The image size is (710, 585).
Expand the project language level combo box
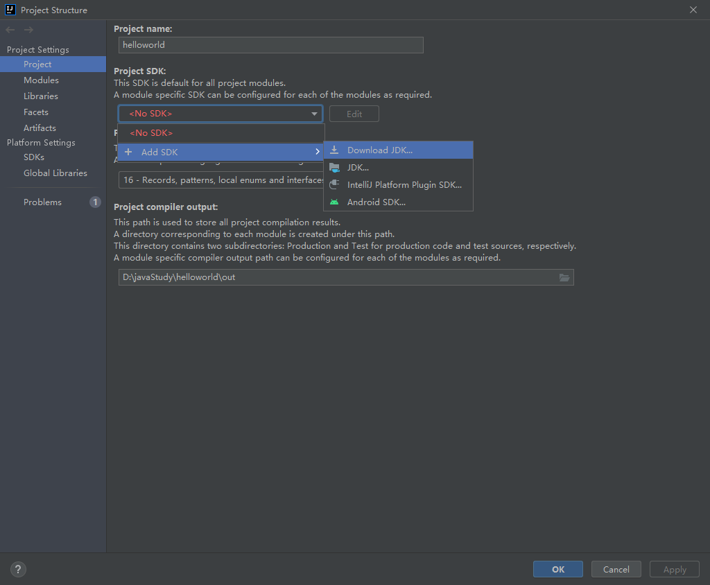[222, 180]
